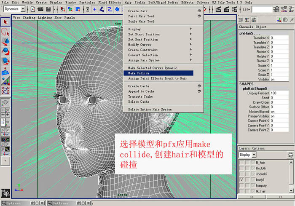Open the sel input mode dropdown
Screen dimensions: 295x206
pyautogui.click(x=246, y=9)
